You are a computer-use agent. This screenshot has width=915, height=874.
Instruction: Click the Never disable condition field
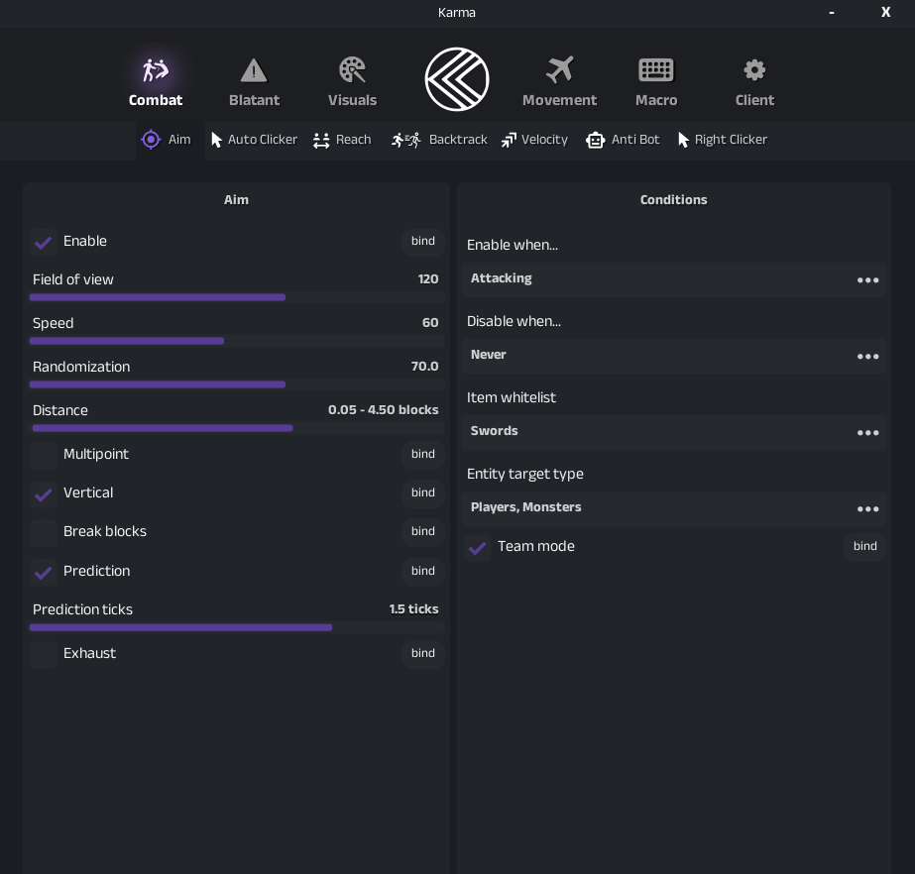pyautogui.click(x=674, y=356)
